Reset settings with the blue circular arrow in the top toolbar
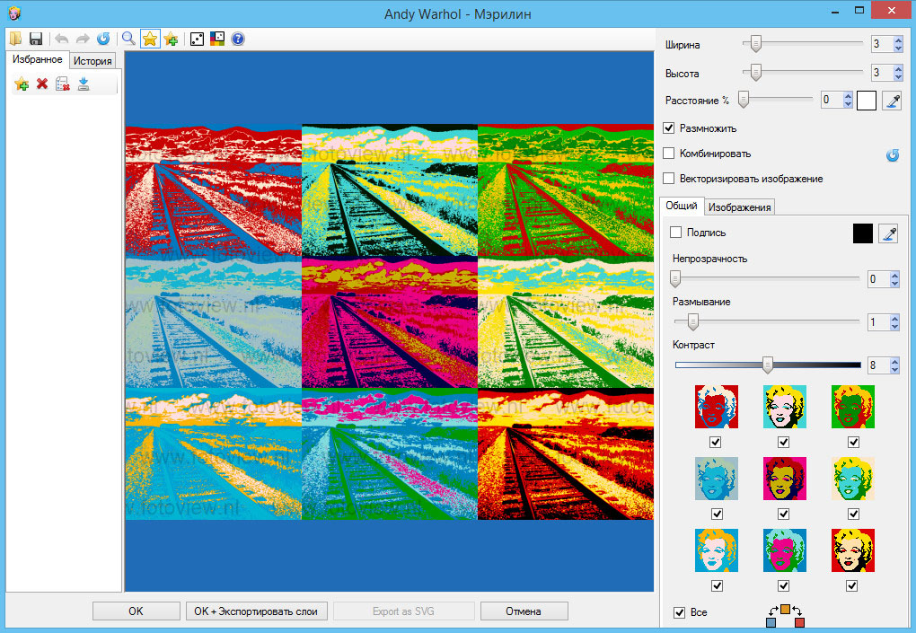The height and width of the screenshot is (633, 916). point(103,40)
